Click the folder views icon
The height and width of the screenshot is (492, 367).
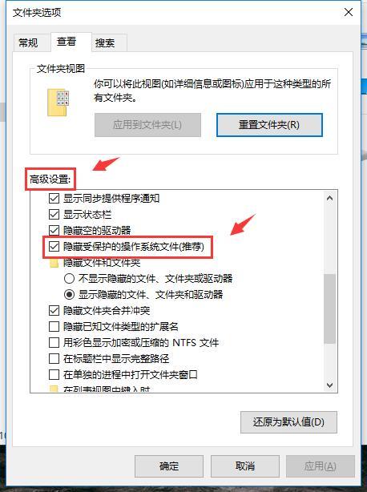pos(58,103)
